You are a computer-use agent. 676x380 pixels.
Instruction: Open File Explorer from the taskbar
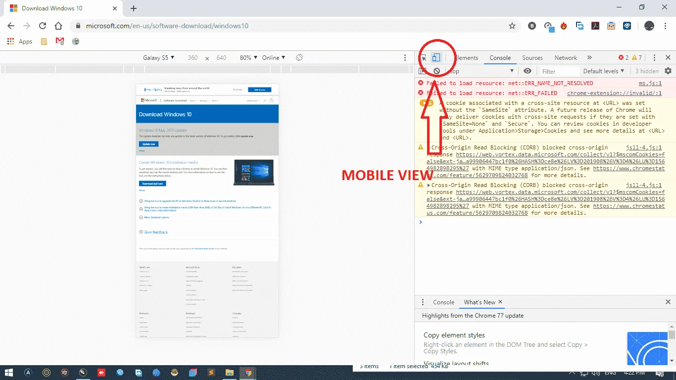[x=229, y=373]
